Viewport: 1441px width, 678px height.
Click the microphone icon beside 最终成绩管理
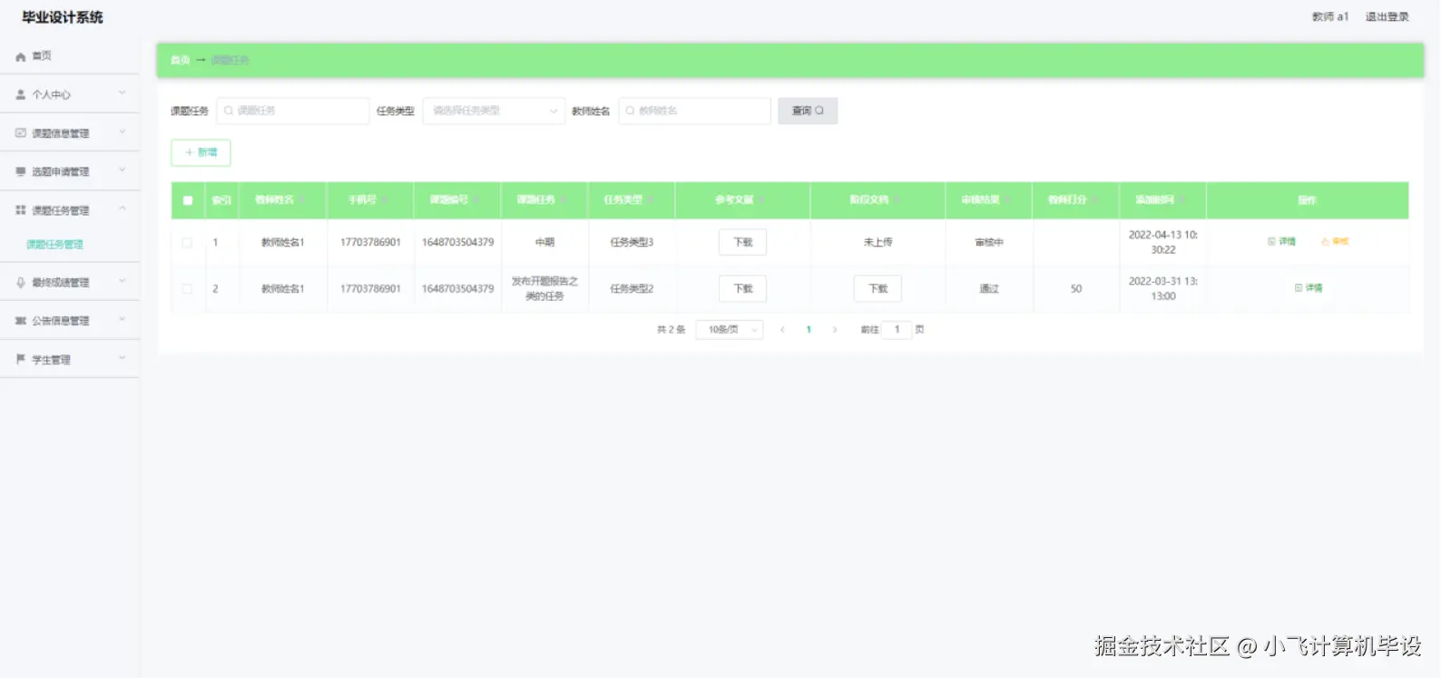pos(21,283)
